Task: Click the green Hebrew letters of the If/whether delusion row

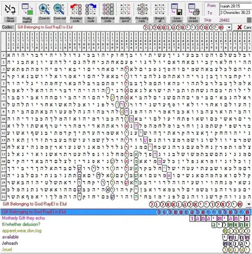Action: pos(230,225)
